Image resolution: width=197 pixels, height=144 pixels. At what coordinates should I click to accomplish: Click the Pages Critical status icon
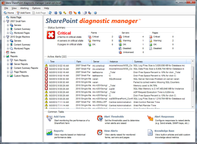point(151,37)
